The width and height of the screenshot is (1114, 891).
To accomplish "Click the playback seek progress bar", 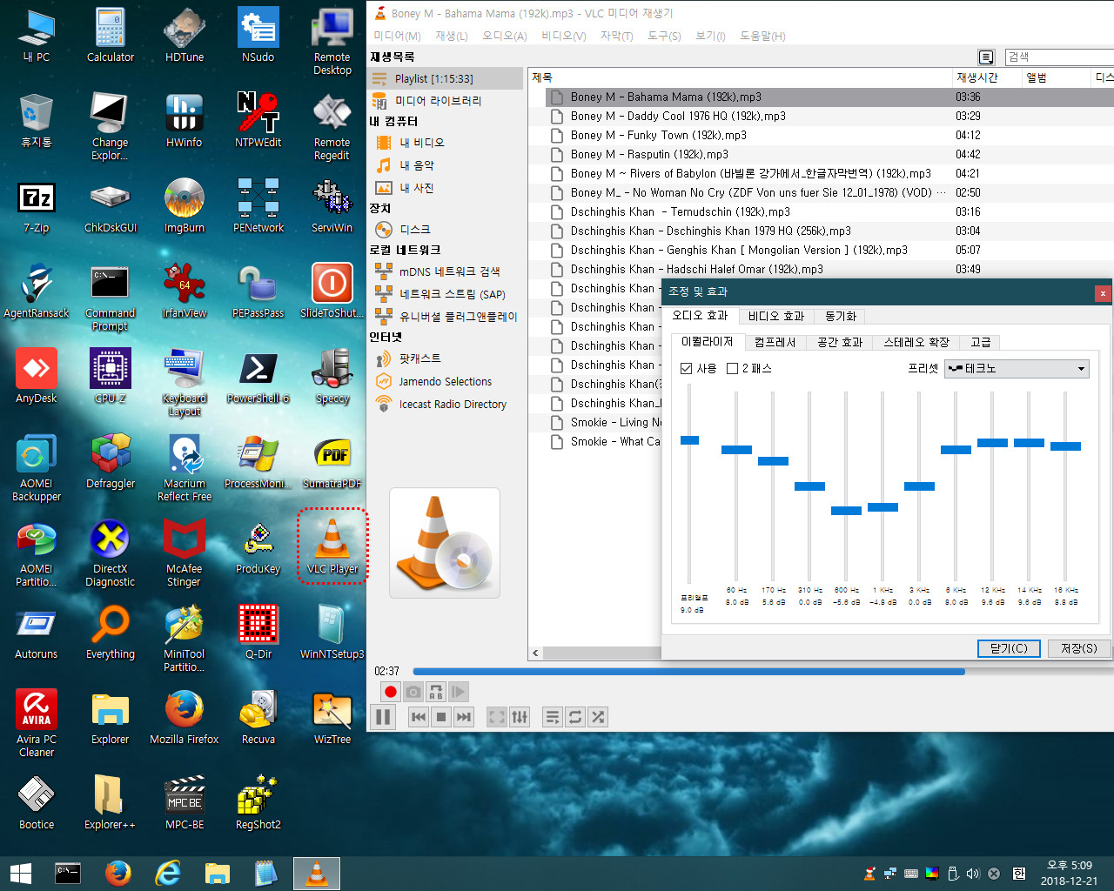I will (x=763, y=672).
